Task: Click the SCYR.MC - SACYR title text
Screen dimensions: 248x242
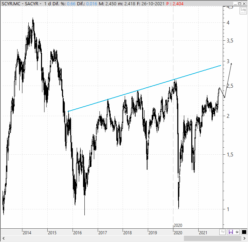Action: pos(20,4)
